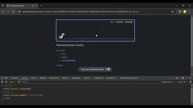This screenshot has height=108, width=193.
Task: Close the web.facebook.com tab
Action: pyautogui.click(x=36, y=6)
